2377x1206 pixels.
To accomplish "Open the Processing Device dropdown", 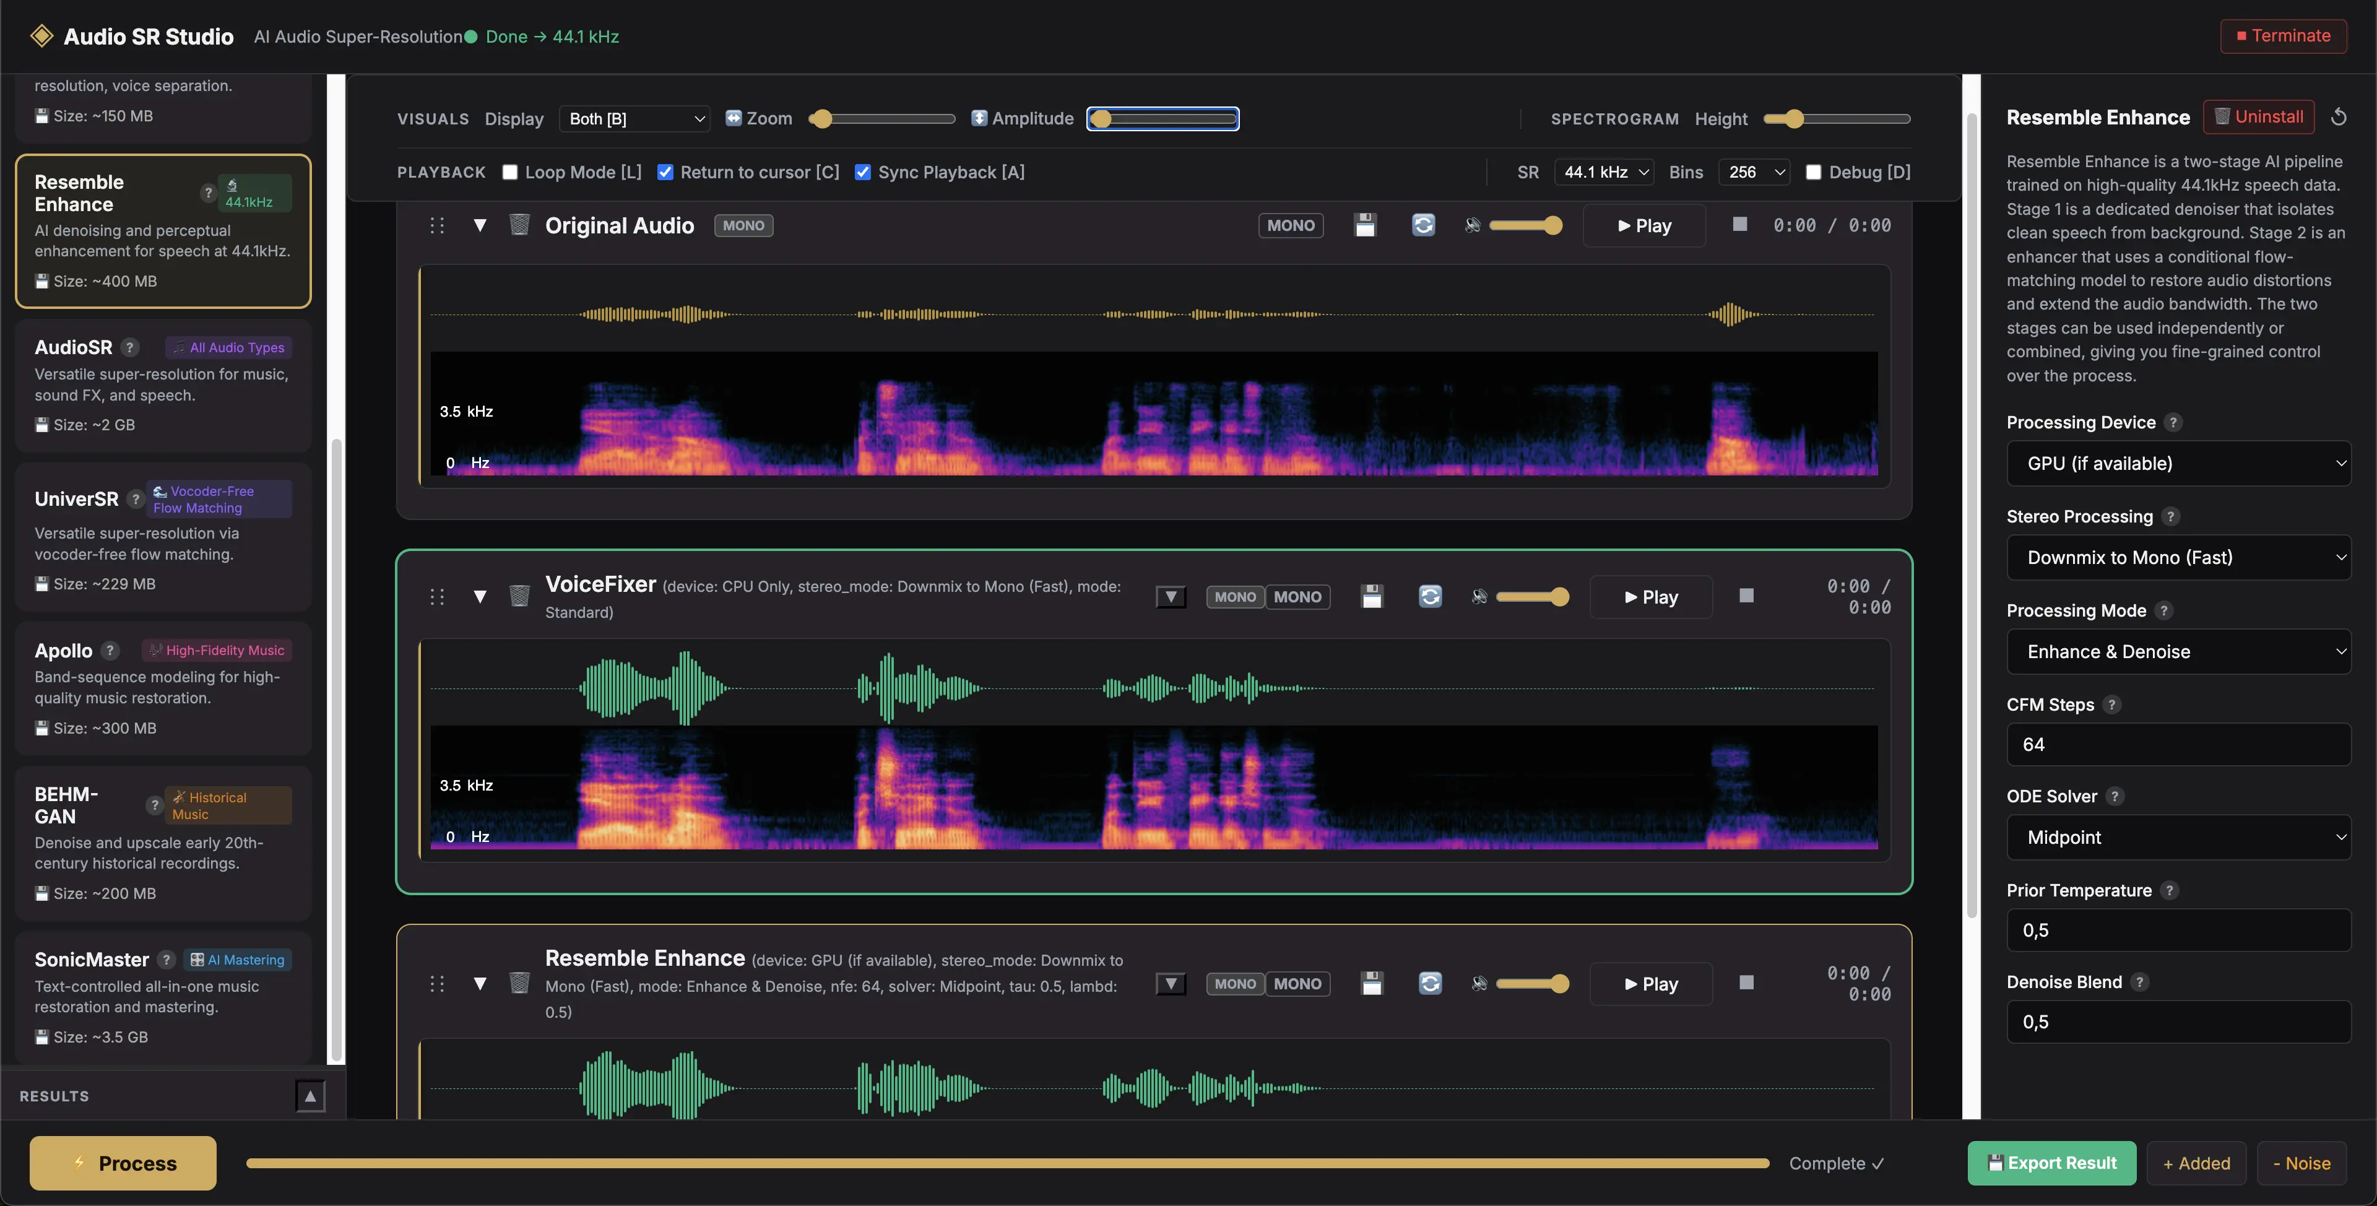I will pyautogui.click(x=2178, y=463).
